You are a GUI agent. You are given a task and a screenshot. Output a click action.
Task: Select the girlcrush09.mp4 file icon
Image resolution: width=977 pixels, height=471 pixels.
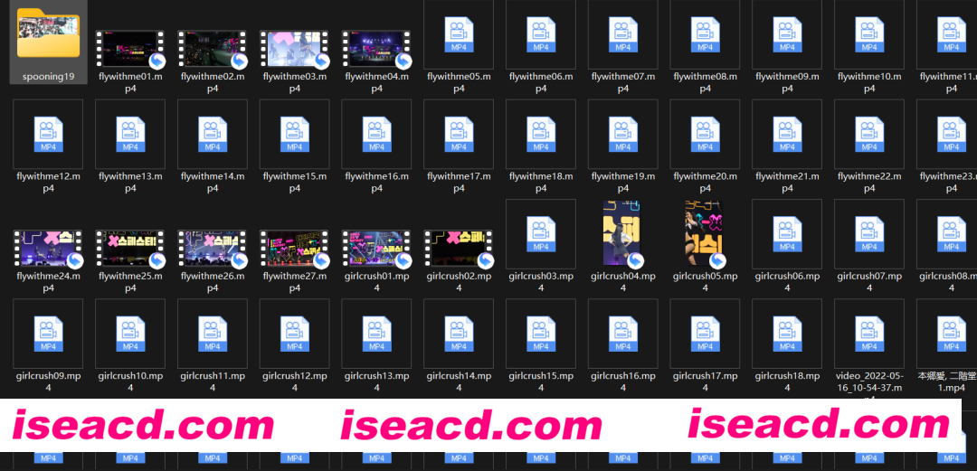point(49,334)
